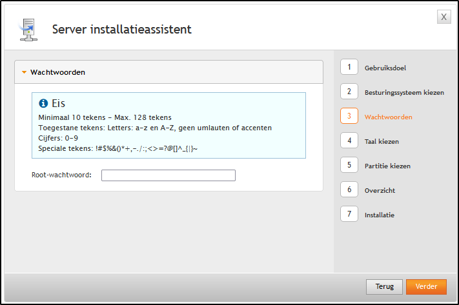Collapse the Wachtwoorden section arrow
Viewport: 459px width, 305px height.
click(25, 72)
